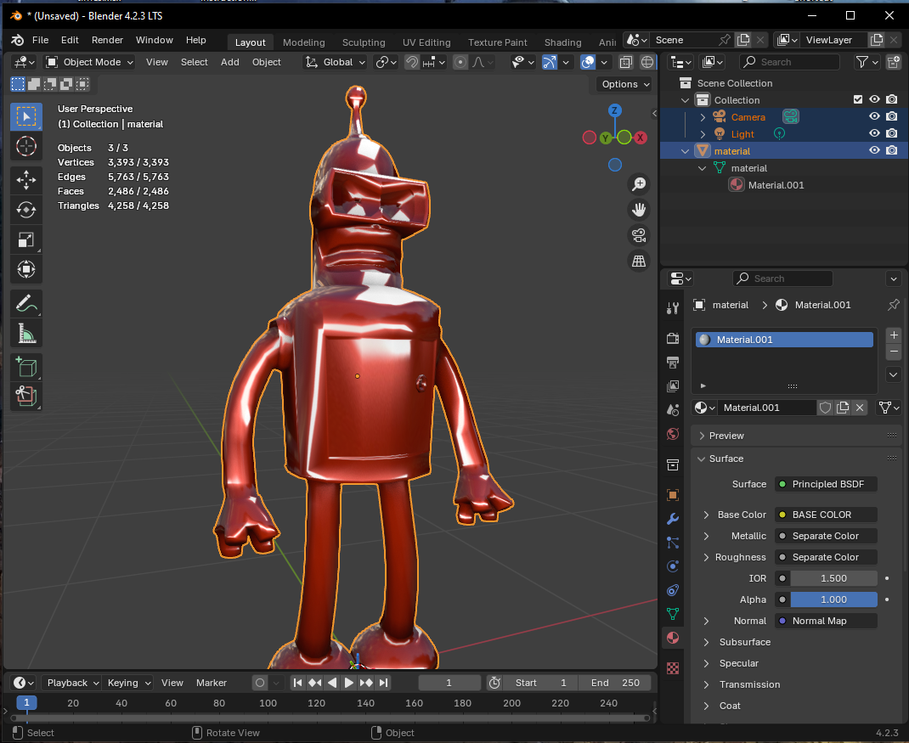Screen dimensions: 909x743
Task: Expand the Base Color settings
Action: [x=706, y=515]
